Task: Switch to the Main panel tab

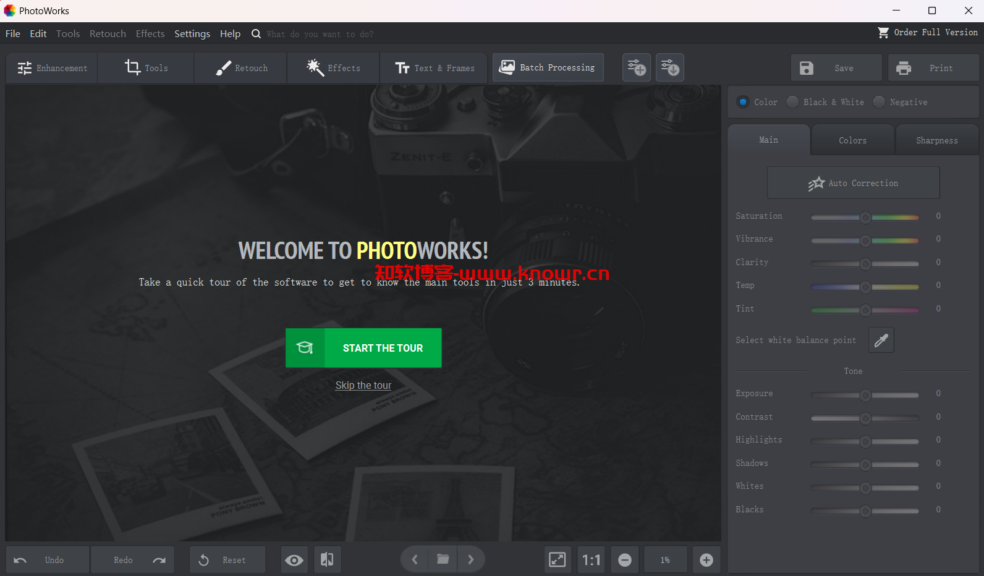Action: (x=769, y=140)
